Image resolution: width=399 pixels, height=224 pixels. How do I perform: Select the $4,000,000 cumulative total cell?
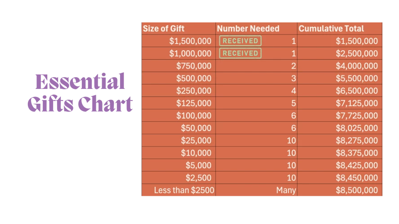pos(357,66)
